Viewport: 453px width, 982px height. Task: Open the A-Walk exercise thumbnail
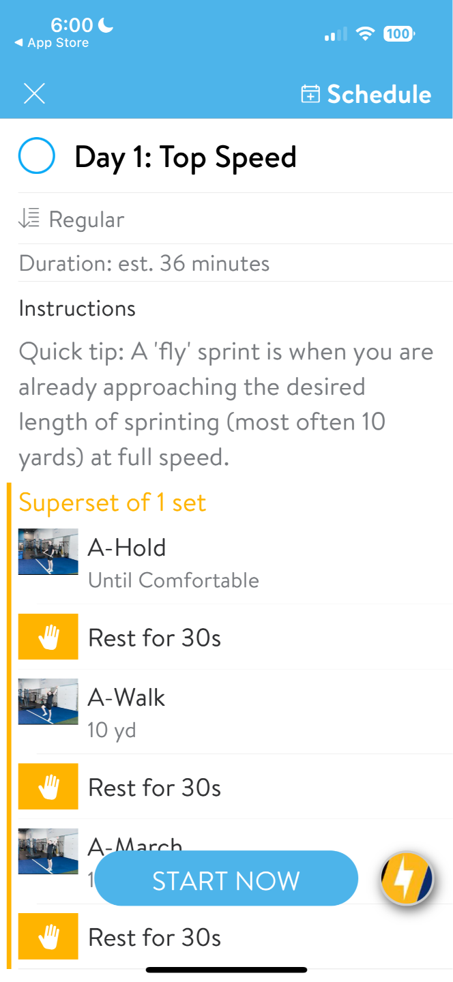click(48, 701)
